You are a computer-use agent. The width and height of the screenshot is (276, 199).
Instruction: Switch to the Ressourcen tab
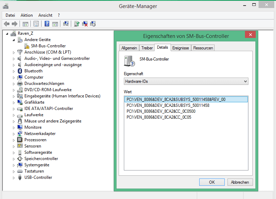click(x=203, y=48)
